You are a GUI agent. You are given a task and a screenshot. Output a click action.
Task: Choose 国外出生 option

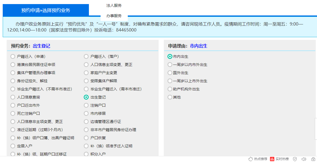[x=170, y=73]
